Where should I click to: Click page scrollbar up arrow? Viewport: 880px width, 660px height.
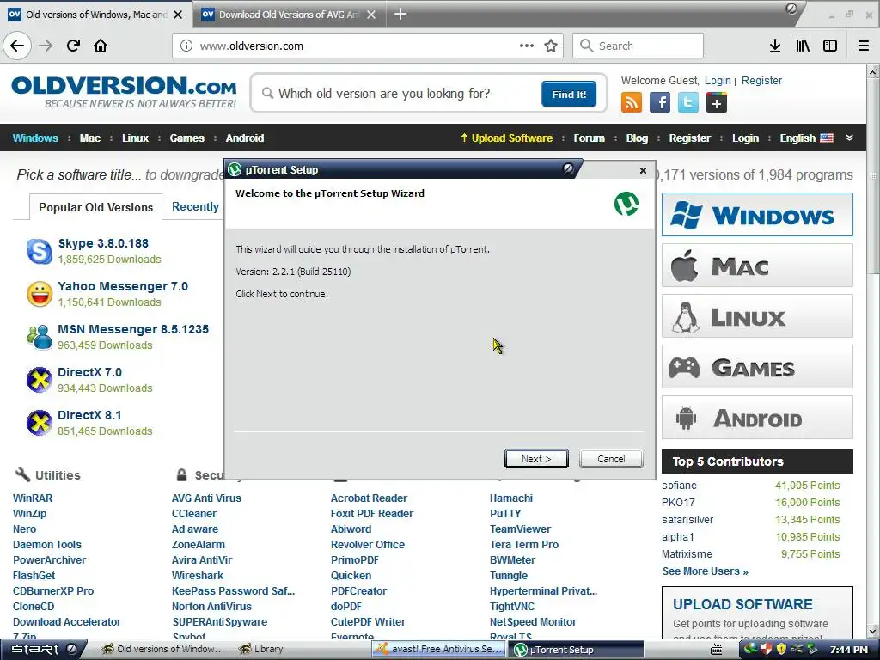(x=873, y=72)
